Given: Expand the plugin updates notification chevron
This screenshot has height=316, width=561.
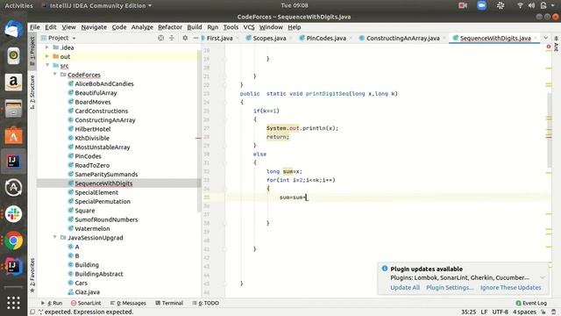Looking at the screenshot, I should click(x=543, y=277).
